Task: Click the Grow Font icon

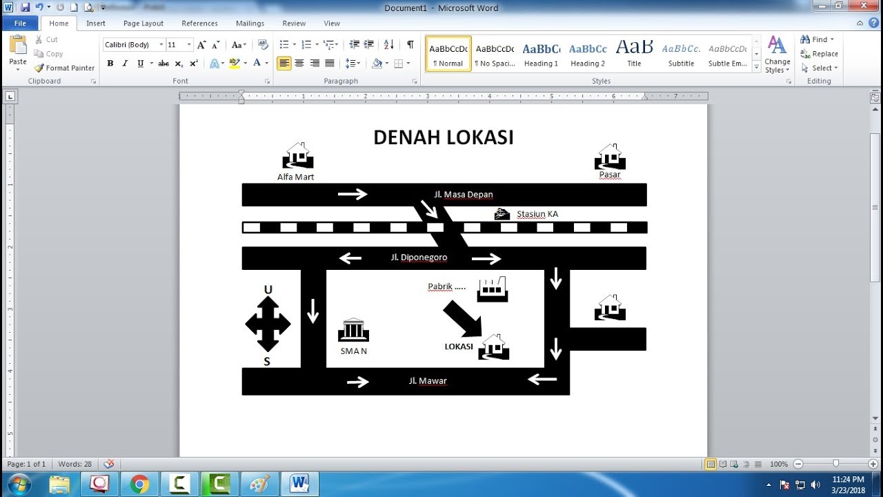Action: tap(201, 45)
